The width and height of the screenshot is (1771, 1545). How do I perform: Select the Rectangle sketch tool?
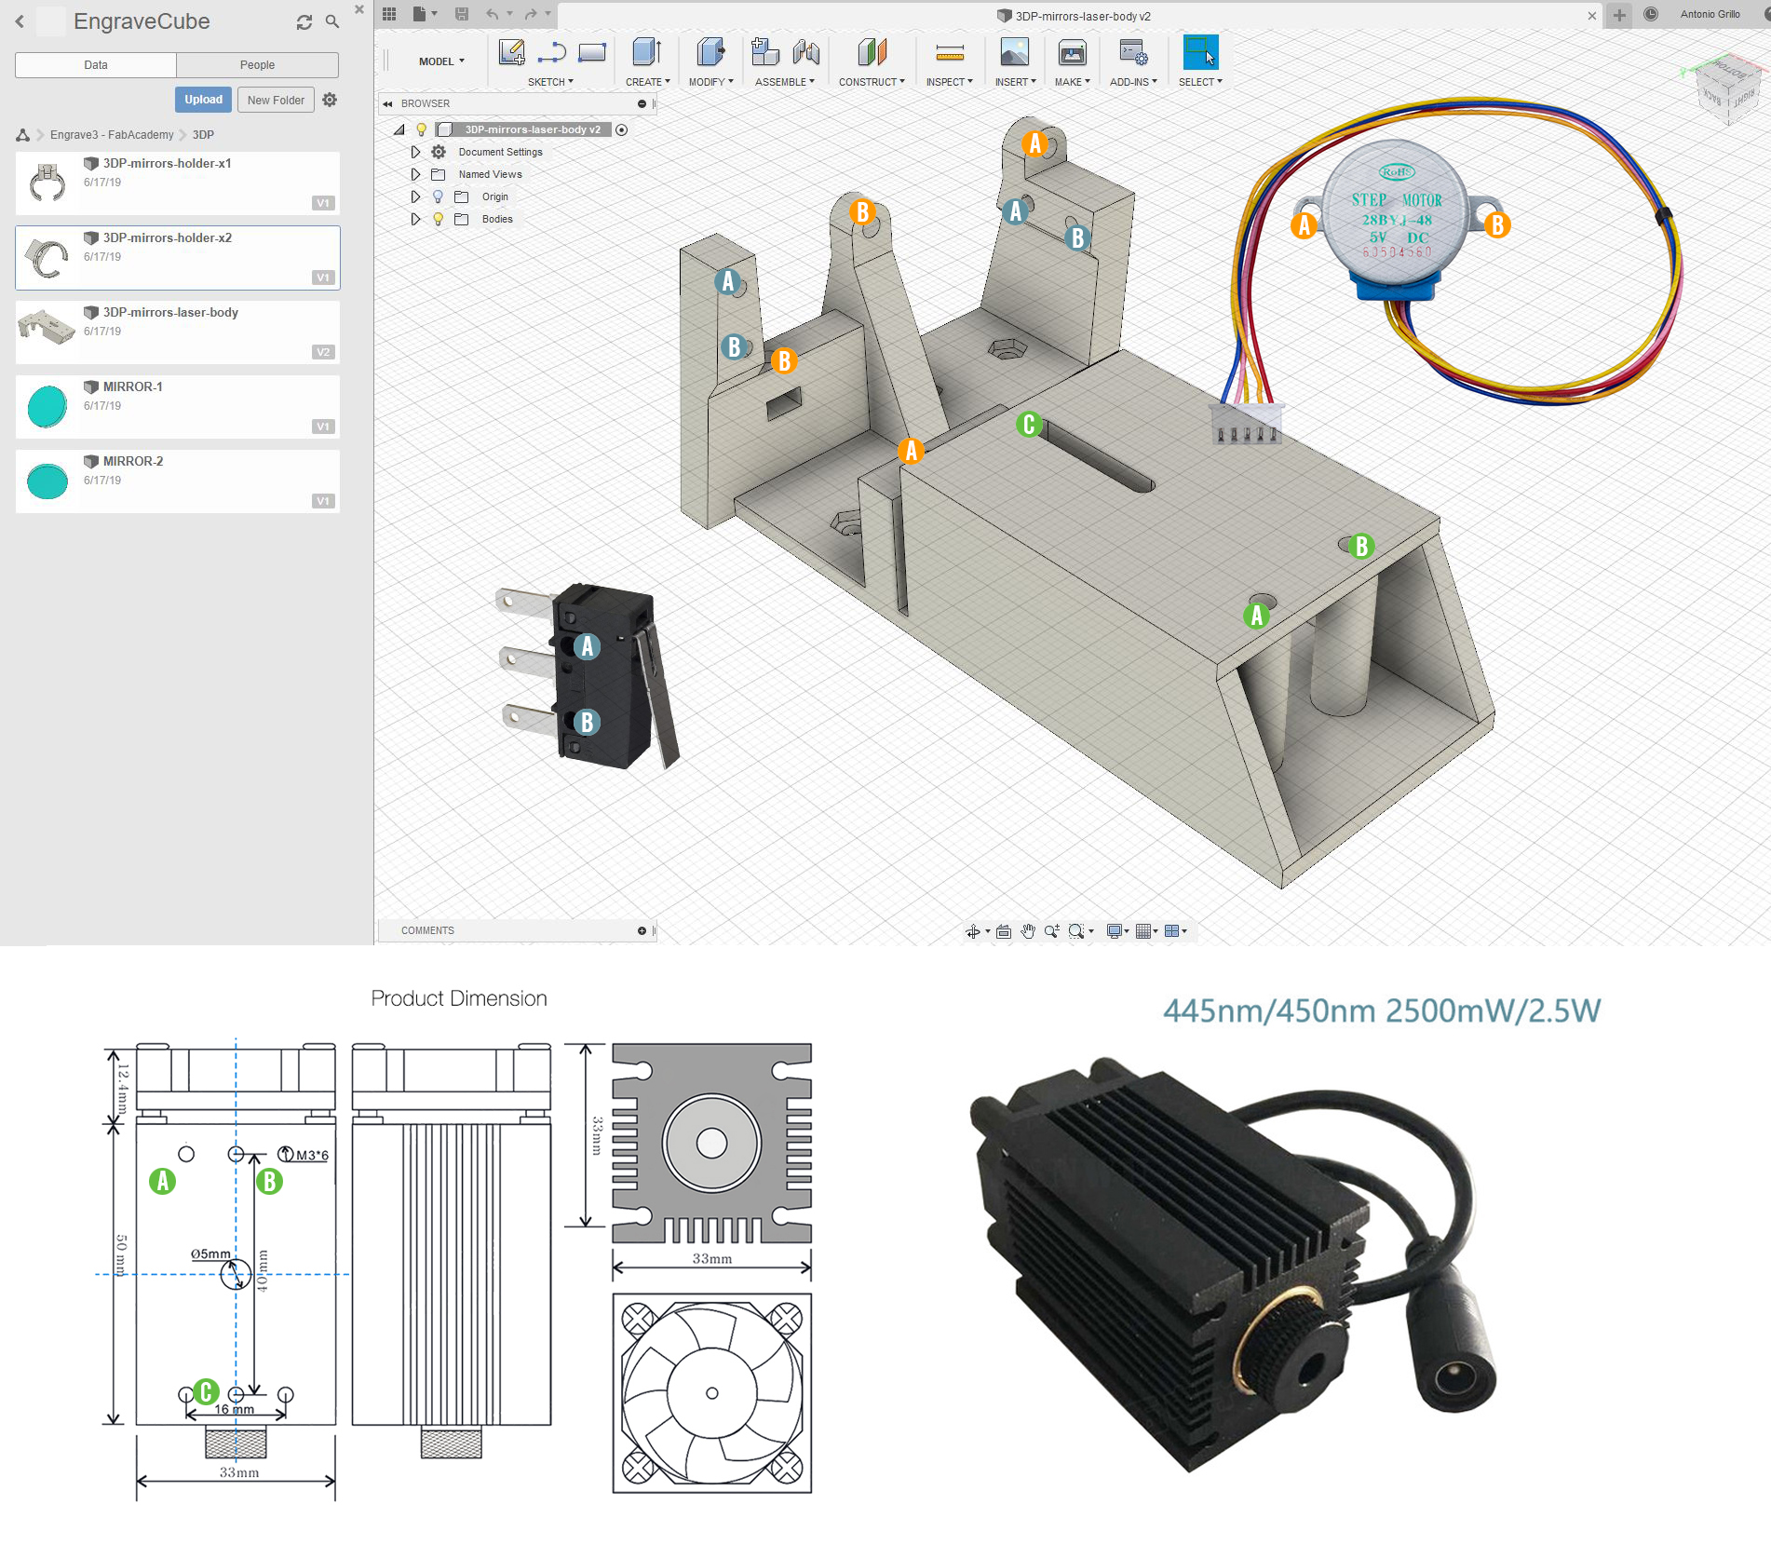pyautogui.click(x=592, y=52)
